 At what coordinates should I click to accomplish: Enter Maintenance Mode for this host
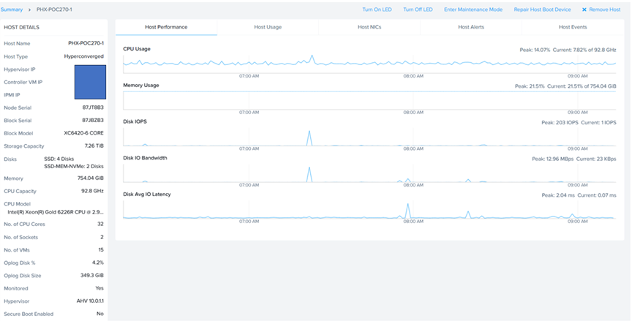pos(473,10)
